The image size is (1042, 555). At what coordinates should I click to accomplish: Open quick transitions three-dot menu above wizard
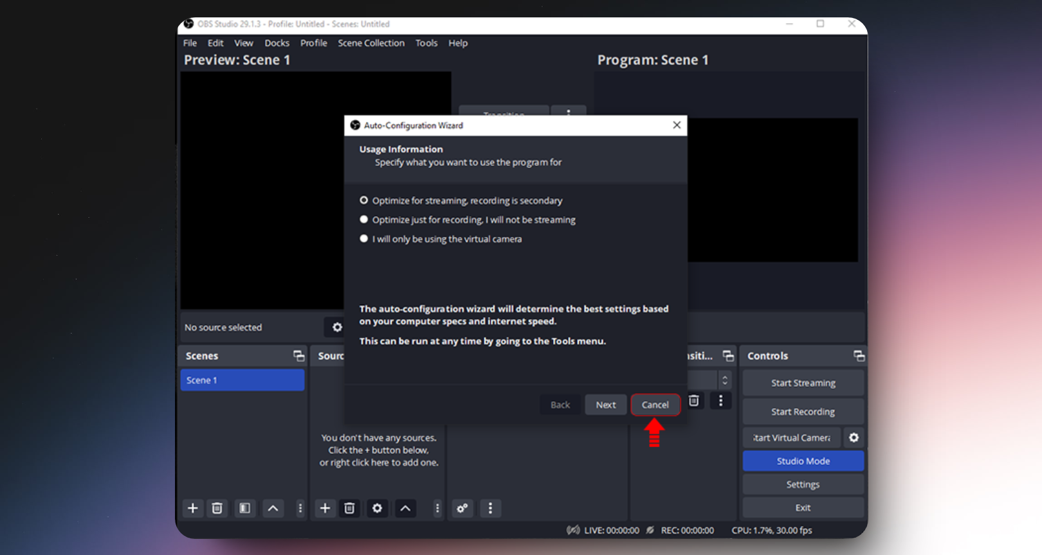[568, 110]
